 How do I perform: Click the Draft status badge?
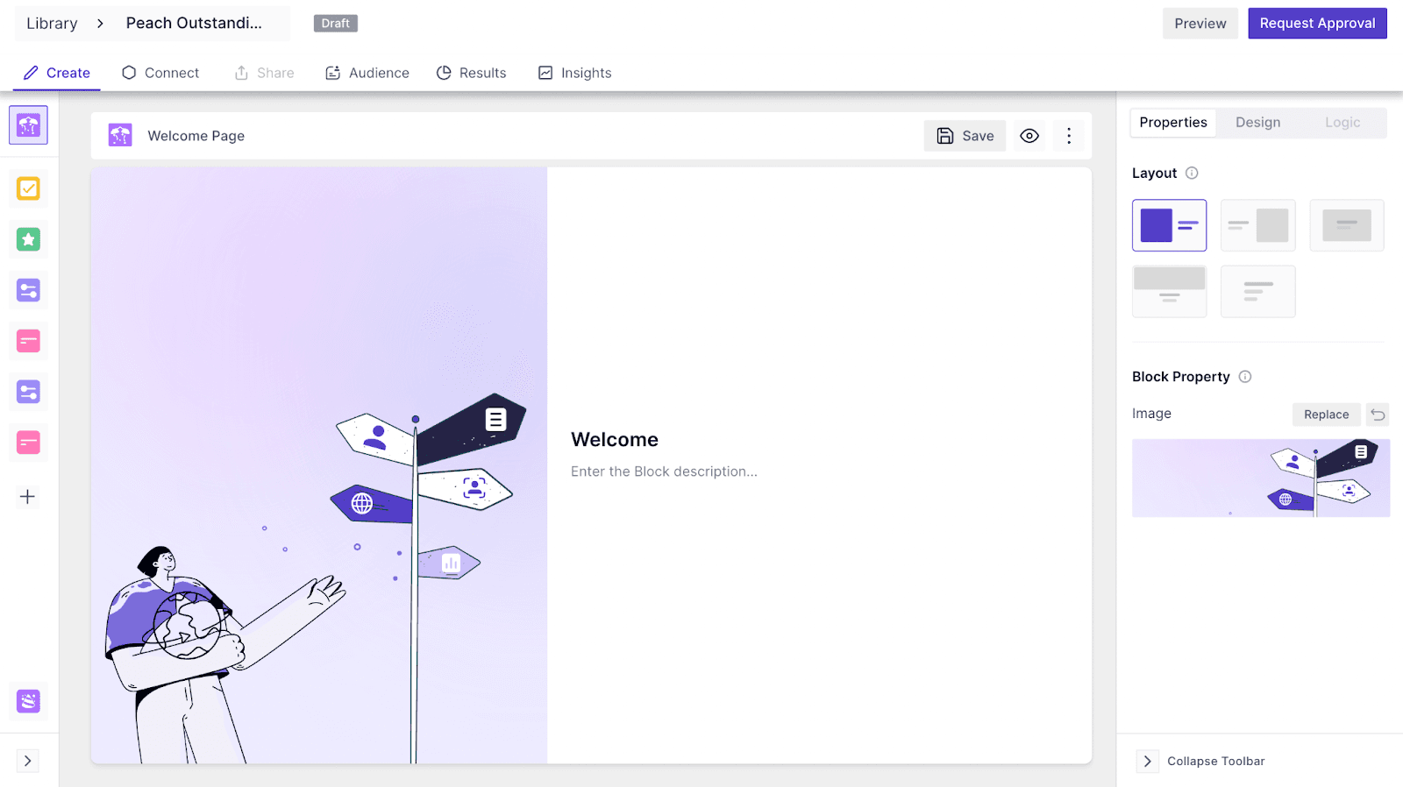pyautogui.click(x=335, y=24)
